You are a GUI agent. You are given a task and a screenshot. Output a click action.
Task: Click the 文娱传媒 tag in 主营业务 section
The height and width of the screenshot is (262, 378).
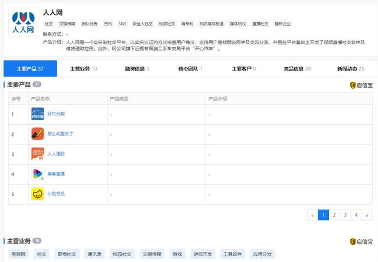point(152,254)
